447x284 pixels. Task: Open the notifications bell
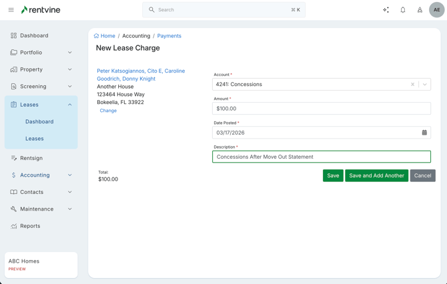pos(403,10)
